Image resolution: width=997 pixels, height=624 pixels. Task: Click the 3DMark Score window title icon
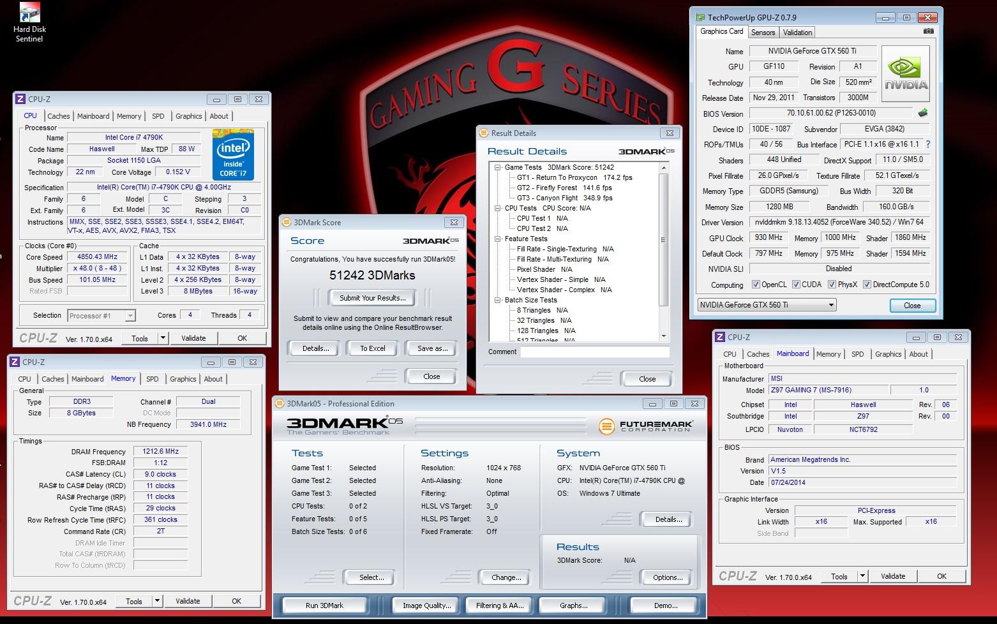[x=287, y=222]
